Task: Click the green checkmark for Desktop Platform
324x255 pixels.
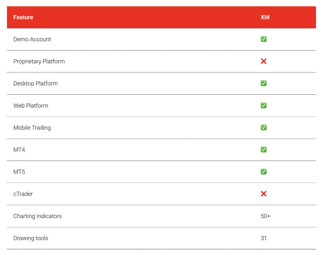Action: [264, 83]
